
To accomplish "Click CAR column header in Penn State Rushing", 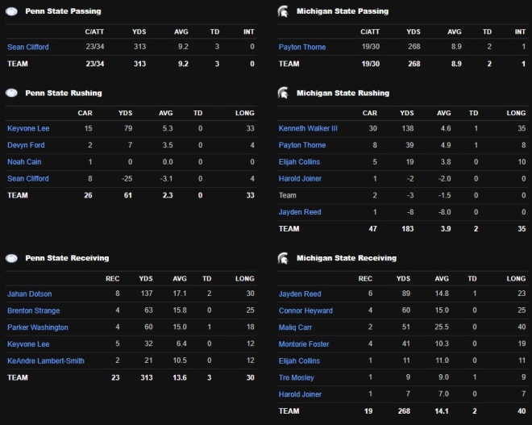I will (85, 113).
